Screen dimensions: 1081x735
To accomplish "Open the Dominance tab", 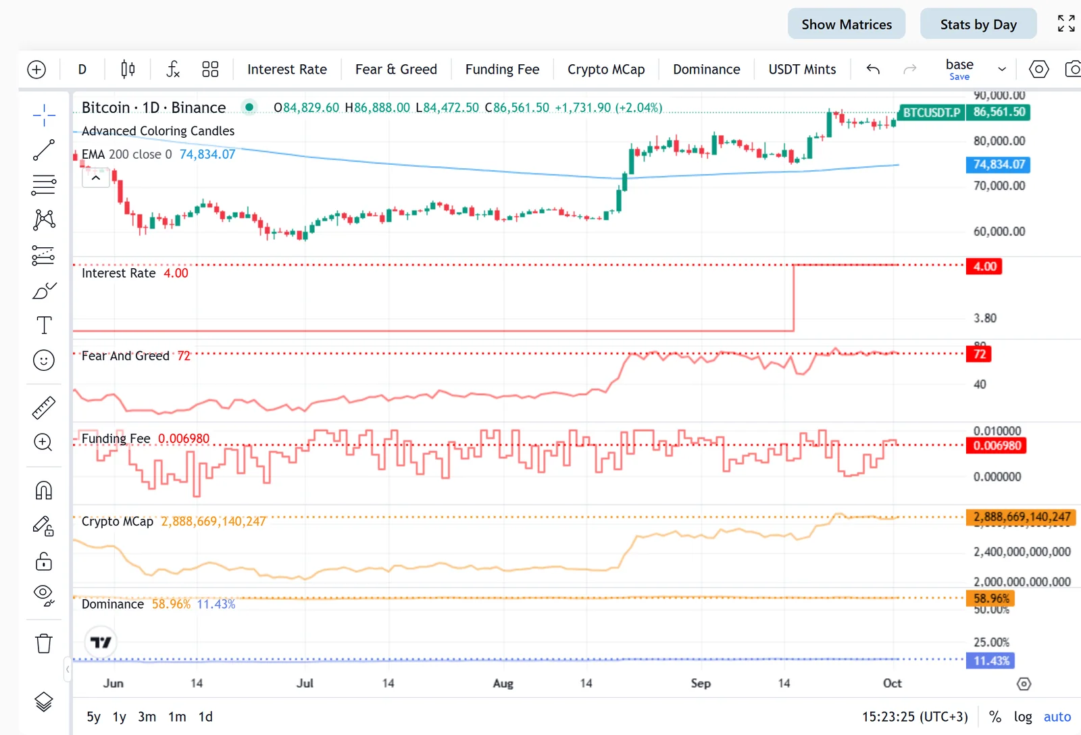I will (x=707, y=69).
